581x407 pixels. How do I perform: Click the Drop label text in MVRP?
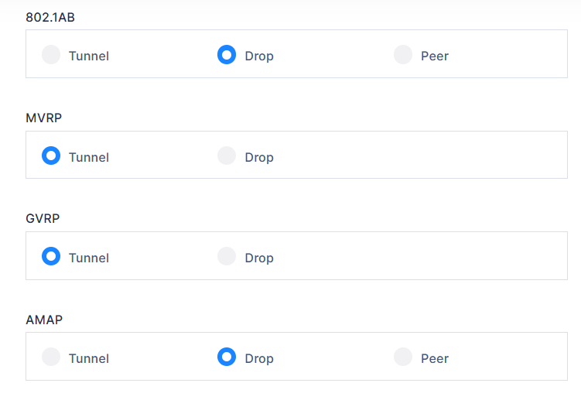[x=259, y=157]
